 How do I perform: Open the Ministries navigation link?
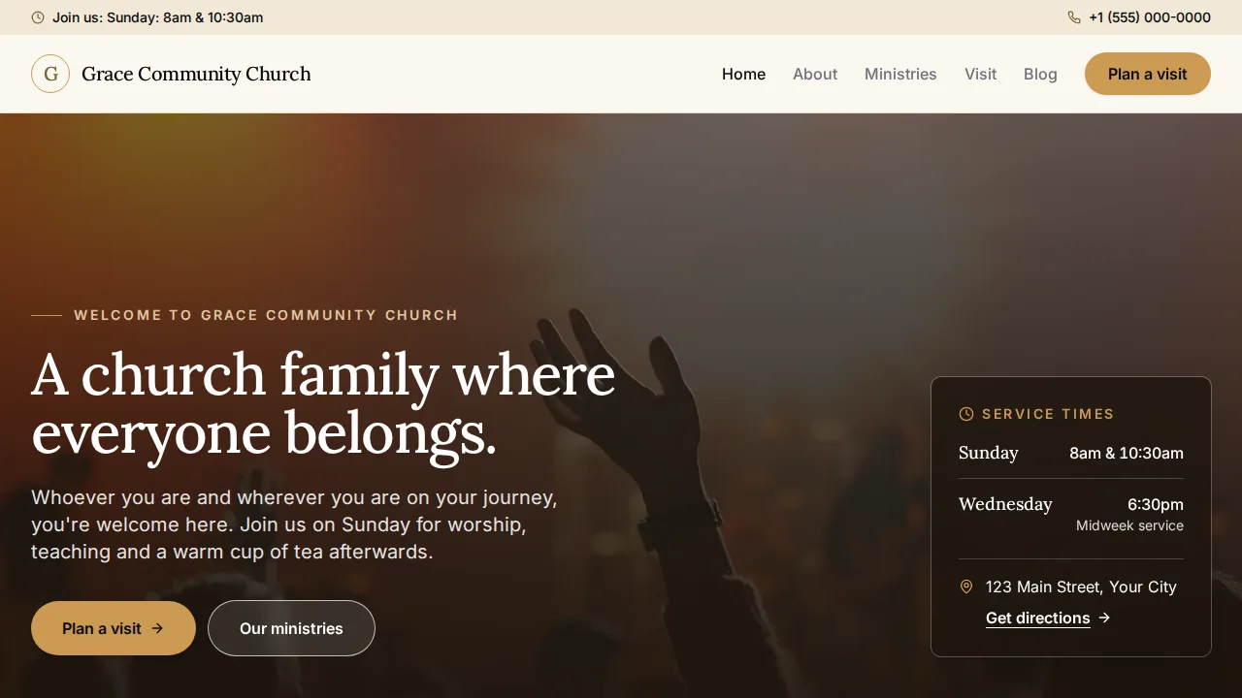click(900, 74)
